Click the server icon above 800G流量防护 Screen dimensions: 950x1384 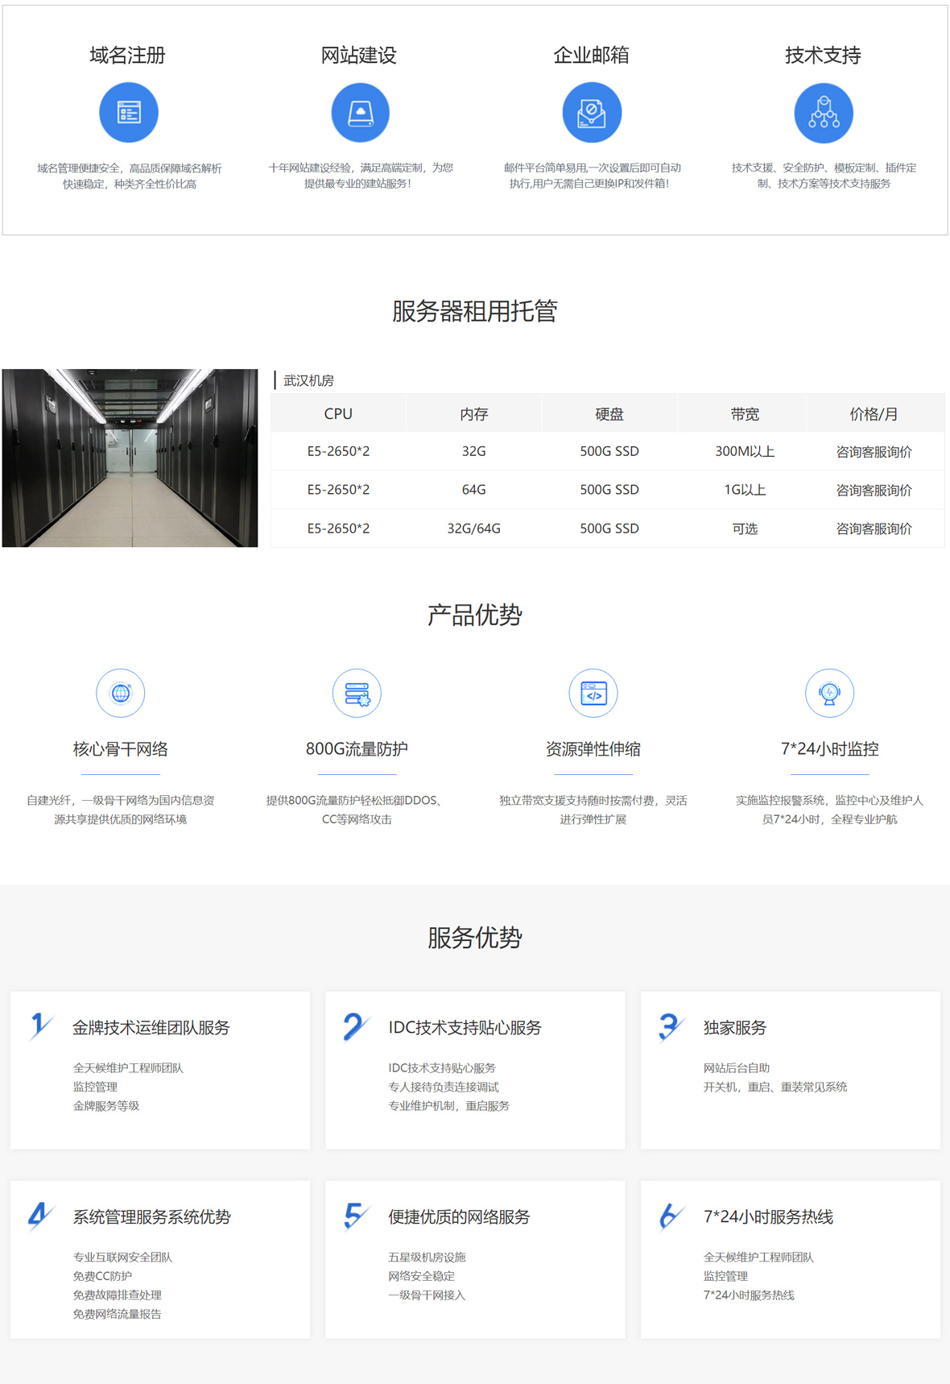(x=357, y=693)
